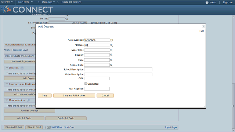The width and height of the screenshot is (235, 132).
Task: Click Add Memberships button
Action: click(x=29, y=111)
